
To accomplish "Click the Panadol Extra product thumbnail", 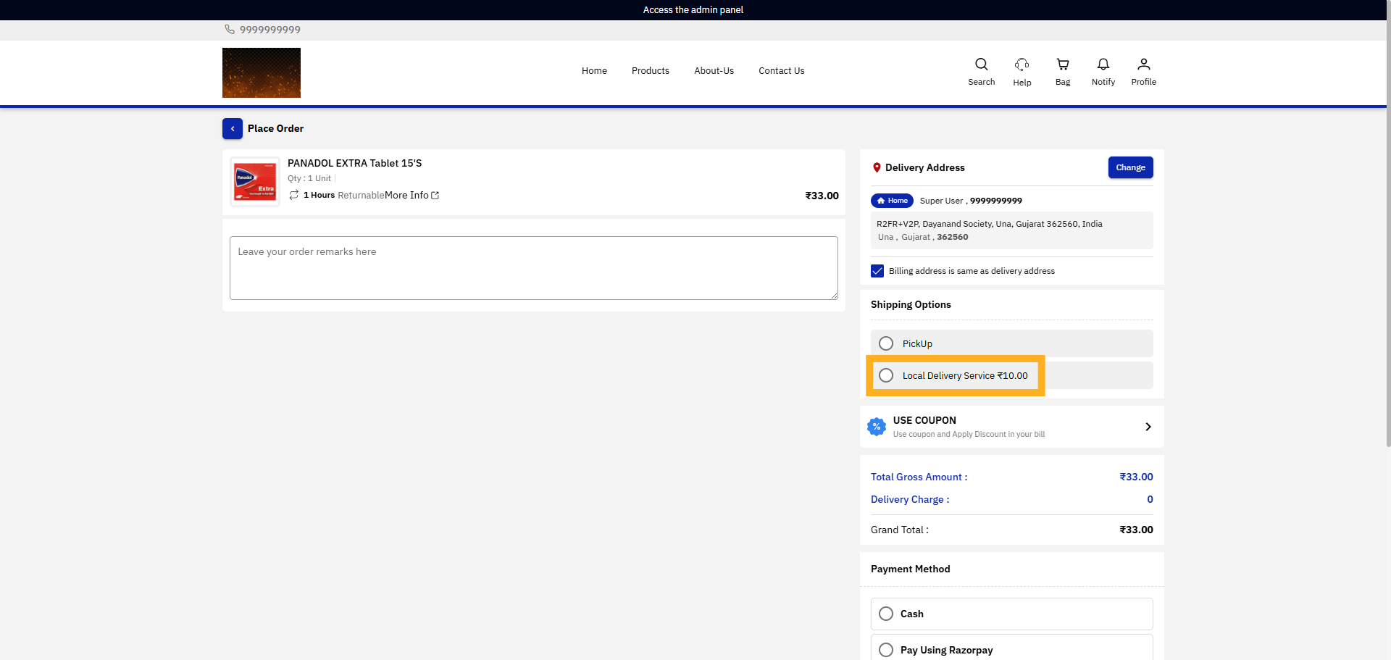I will [x=254, y=181].
